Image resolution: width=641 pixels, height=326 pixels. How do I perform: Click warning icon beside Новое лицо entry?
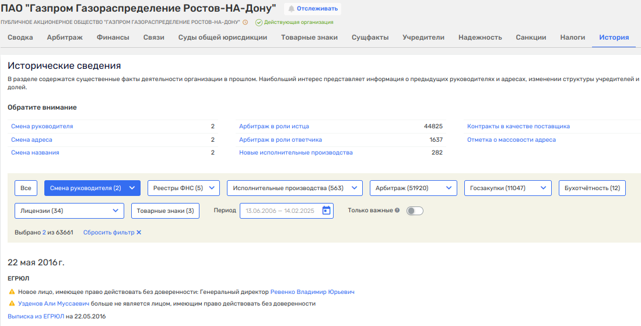pyautogui.click(x=12, y=292)
